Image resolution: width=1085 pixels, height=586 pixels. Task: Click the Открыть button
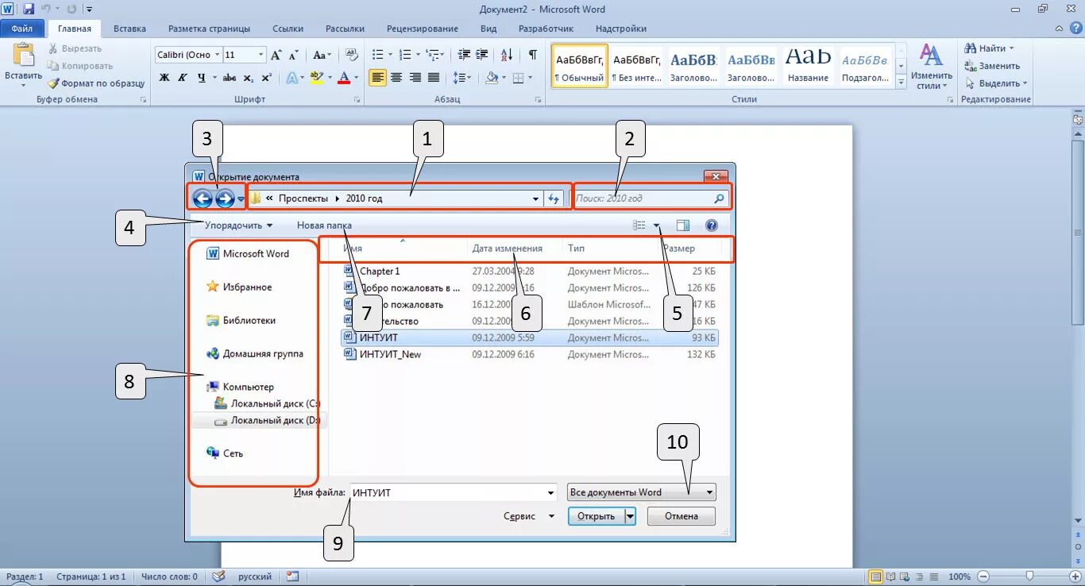[597, 516]
